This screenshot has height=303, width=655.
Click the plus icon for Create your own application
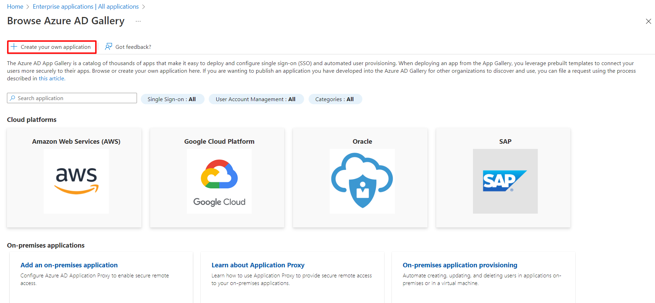14,47
